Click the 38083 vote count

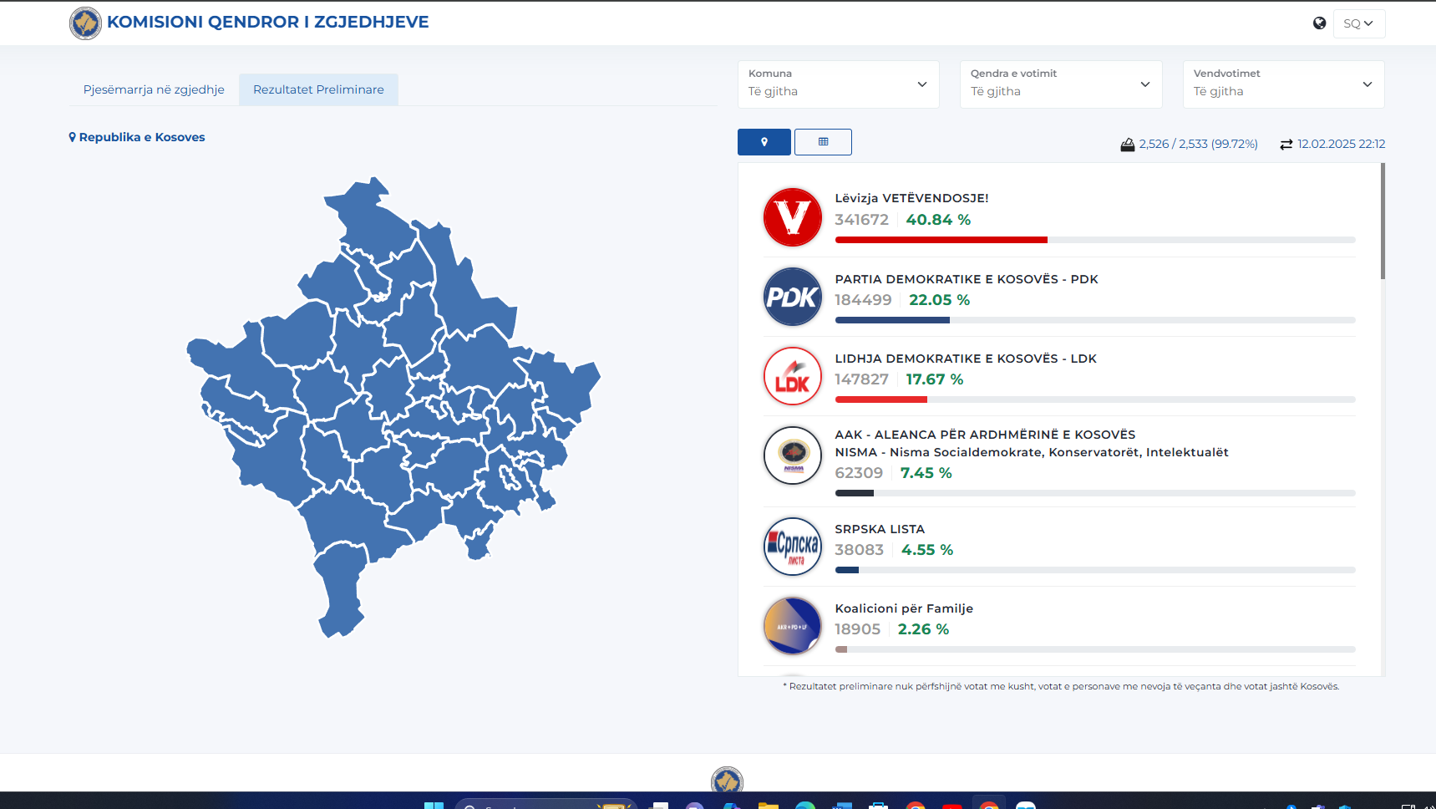click(x=859, y=550)
